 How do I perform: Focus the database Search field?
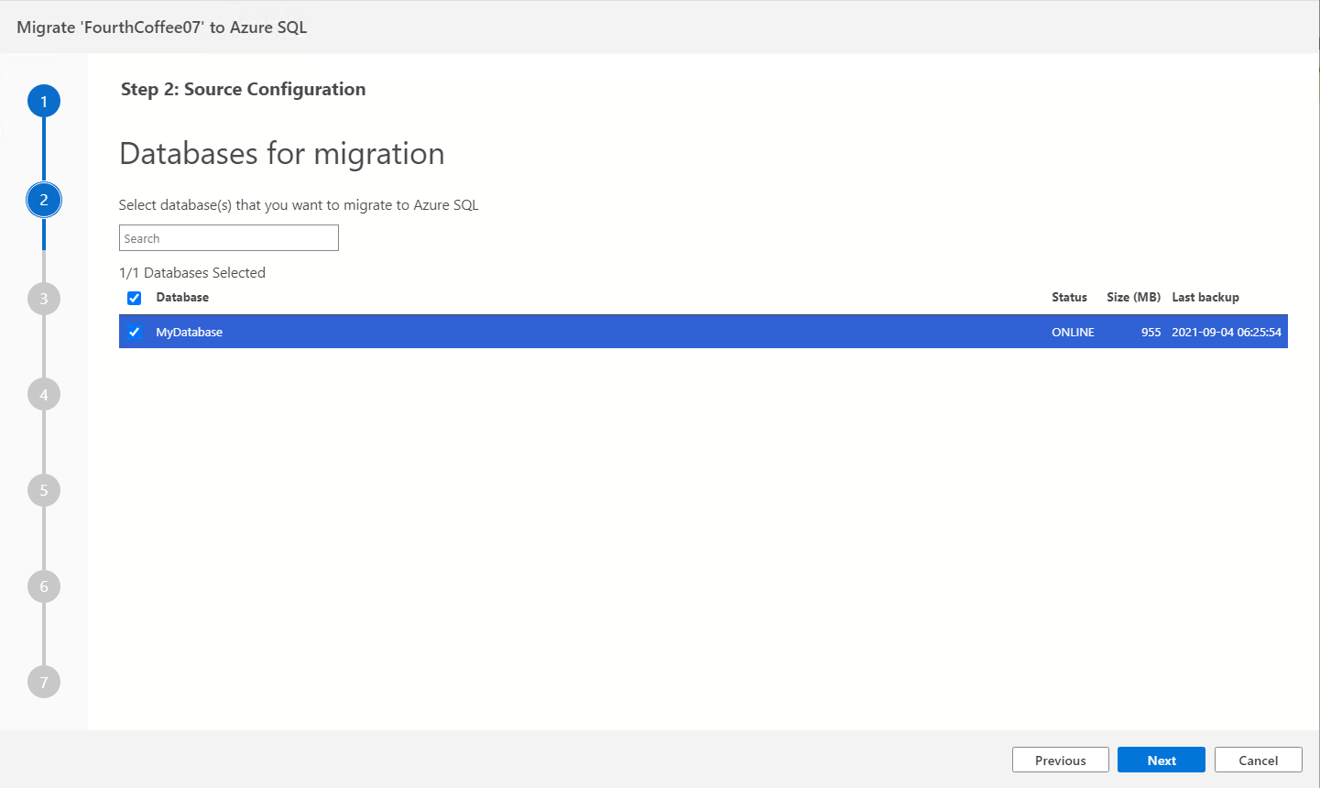[x=229, y=238]
